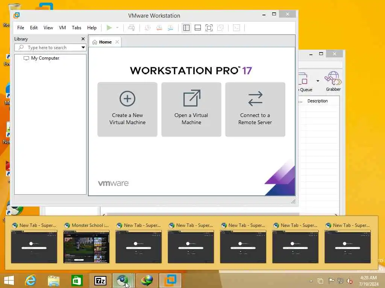
Task: Open the Windows Store taskbar icon
Action: [x=77, y=280]
